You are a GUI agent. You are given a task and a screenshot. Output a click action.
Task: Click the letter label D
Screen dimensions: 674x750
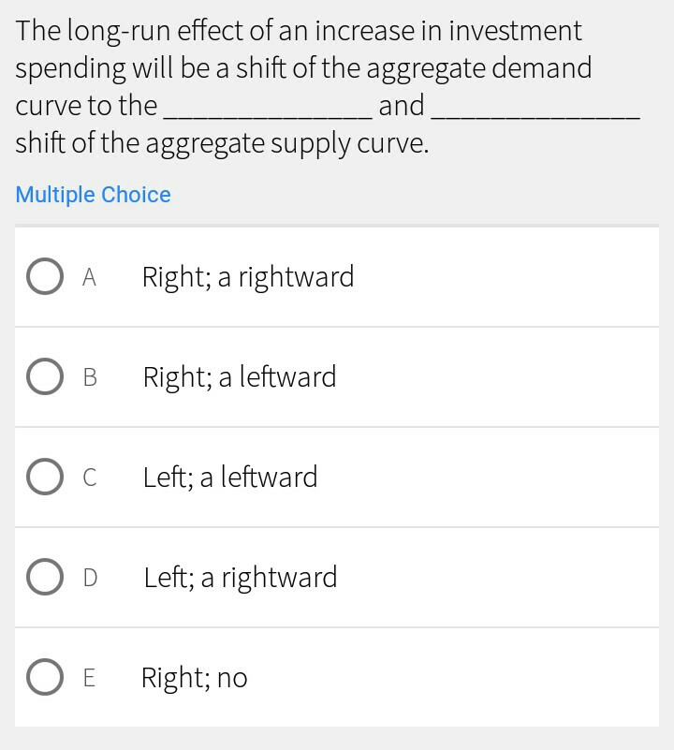click(89, 577)
